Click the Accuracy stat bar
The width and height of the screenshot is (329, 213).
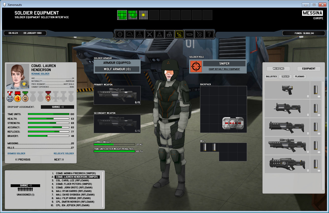click(x=48, y=127)
